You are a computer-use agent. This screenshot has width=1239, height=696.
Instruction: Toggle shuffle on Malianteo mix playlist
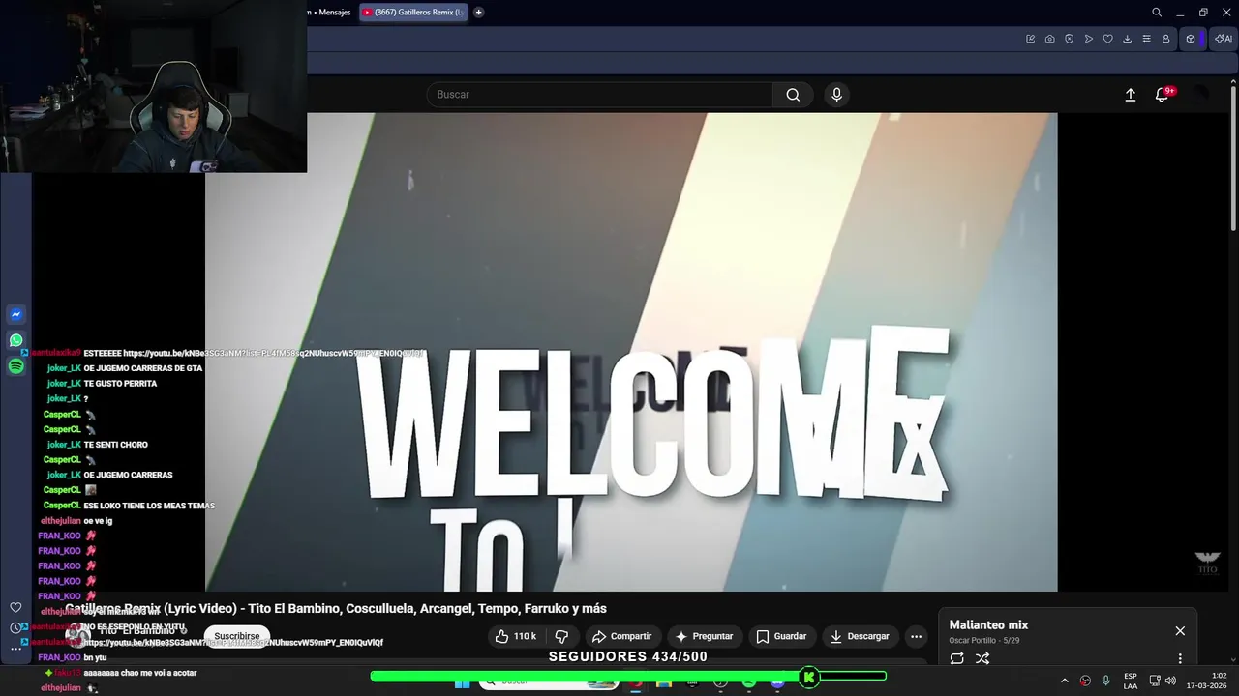pos(982,658)
